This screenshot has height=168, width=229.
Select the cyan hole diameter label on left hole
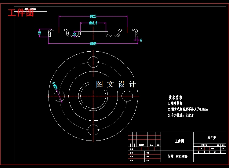click(55, 86)
